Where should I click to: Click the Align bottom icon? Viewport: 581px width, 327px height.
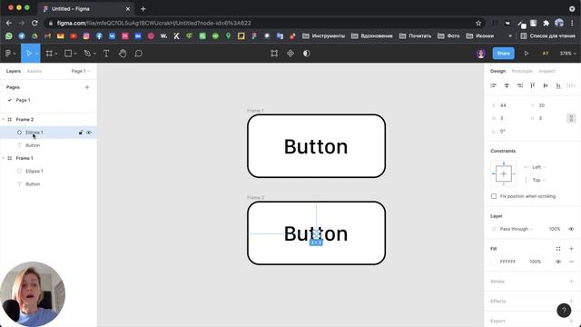[558, 85]
